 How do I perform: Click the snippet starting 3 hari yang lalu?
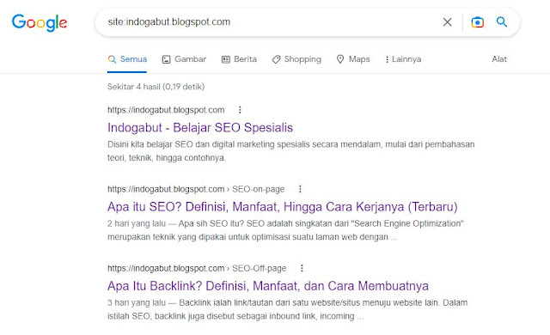[287, 309]
